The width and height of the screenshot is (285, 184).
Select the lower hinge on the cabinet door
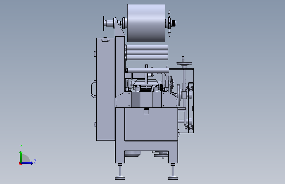tap(95, 124)
